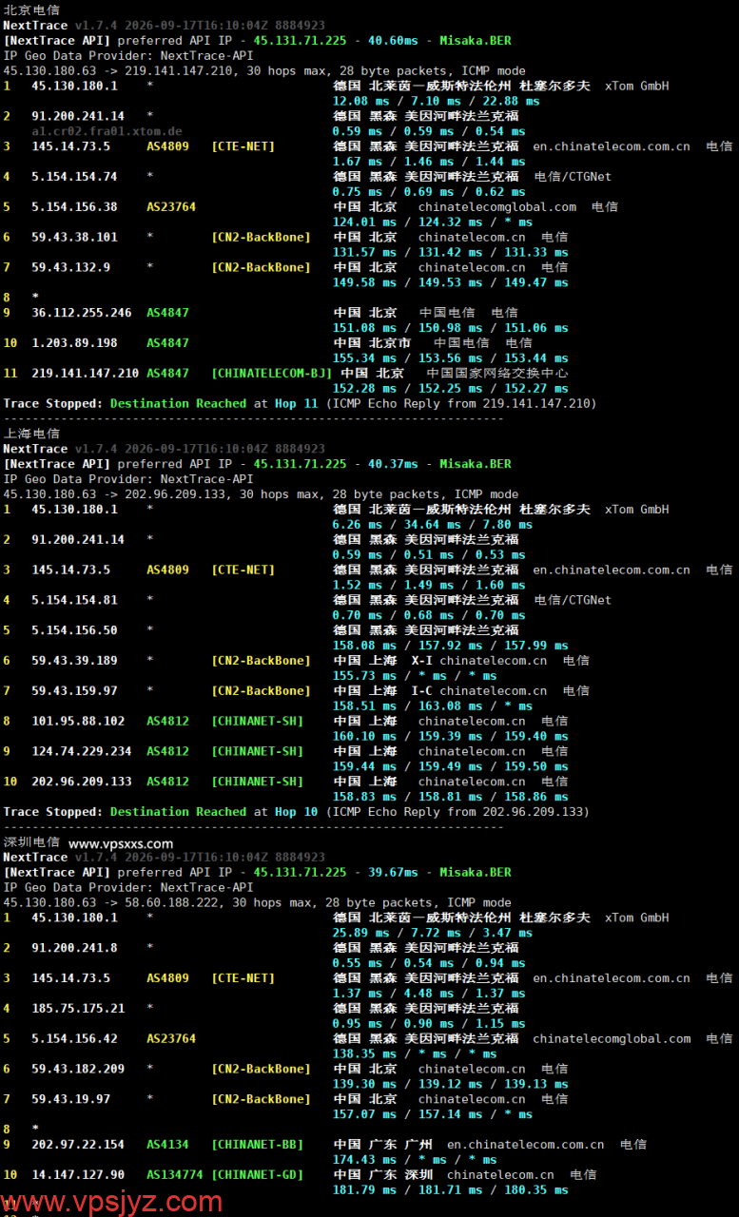This screenshot has height=1217, width=739.
Task: Select hop IP 14.147.127.90
Action: coord(78,1175)
